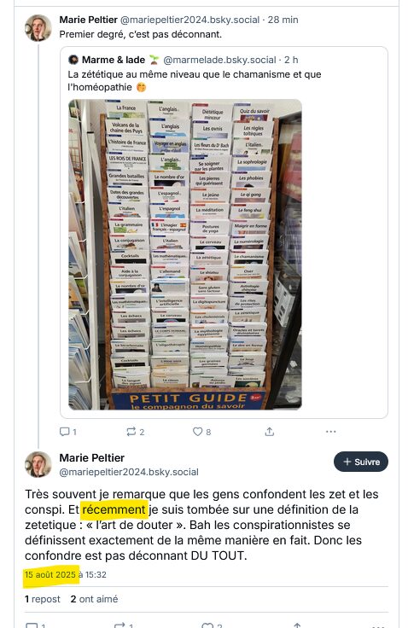View the 1 repost list
Screen dimensions: 408x628
click(x=42, y=599)
